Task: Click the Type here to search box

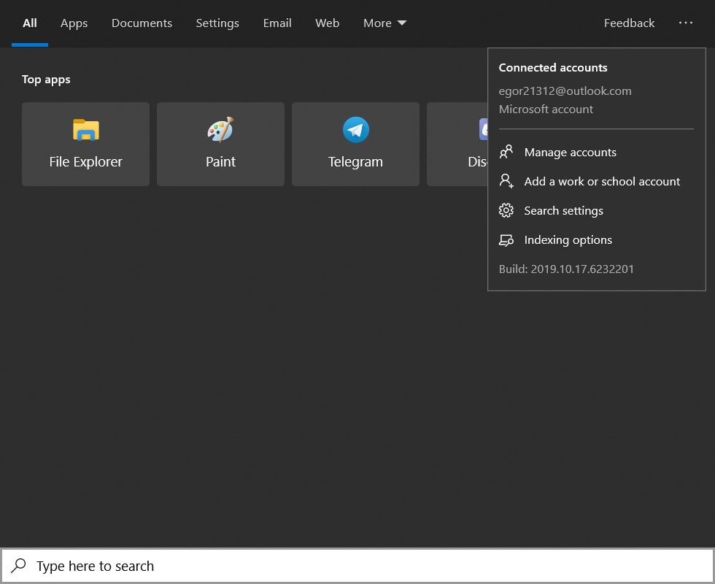Action: click(357, 565)
